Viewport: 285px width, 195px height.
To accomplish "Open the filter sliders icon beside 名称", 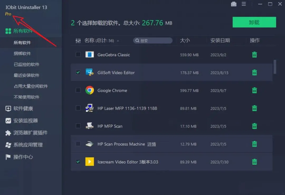I will (x=78, y=40).
